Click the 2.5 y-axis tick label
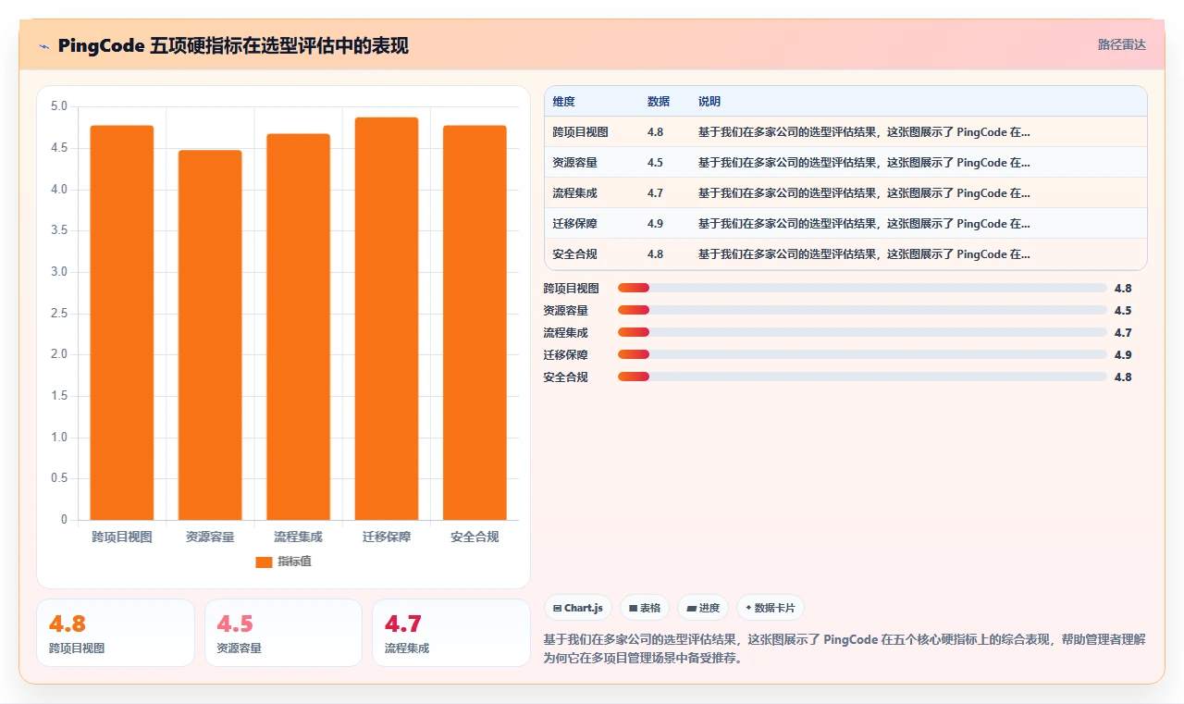Screen dimensions: 1184x704 tap(59, 314)
